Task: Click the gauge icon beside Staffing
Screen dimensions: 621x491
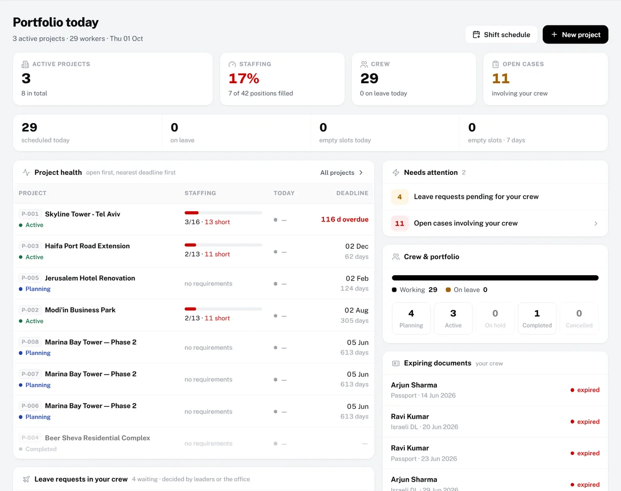Action: tap(232, 64)
